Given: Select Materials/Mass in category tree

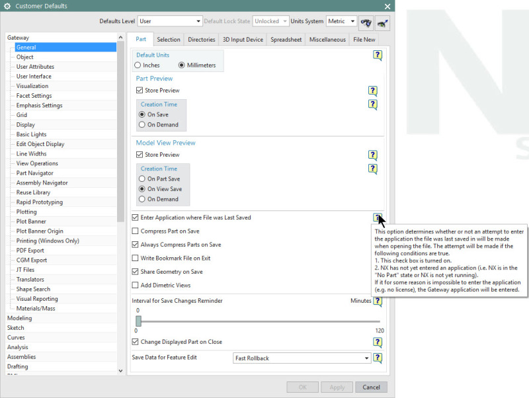Looking at the screenshot, I should (x=36, y=308).
